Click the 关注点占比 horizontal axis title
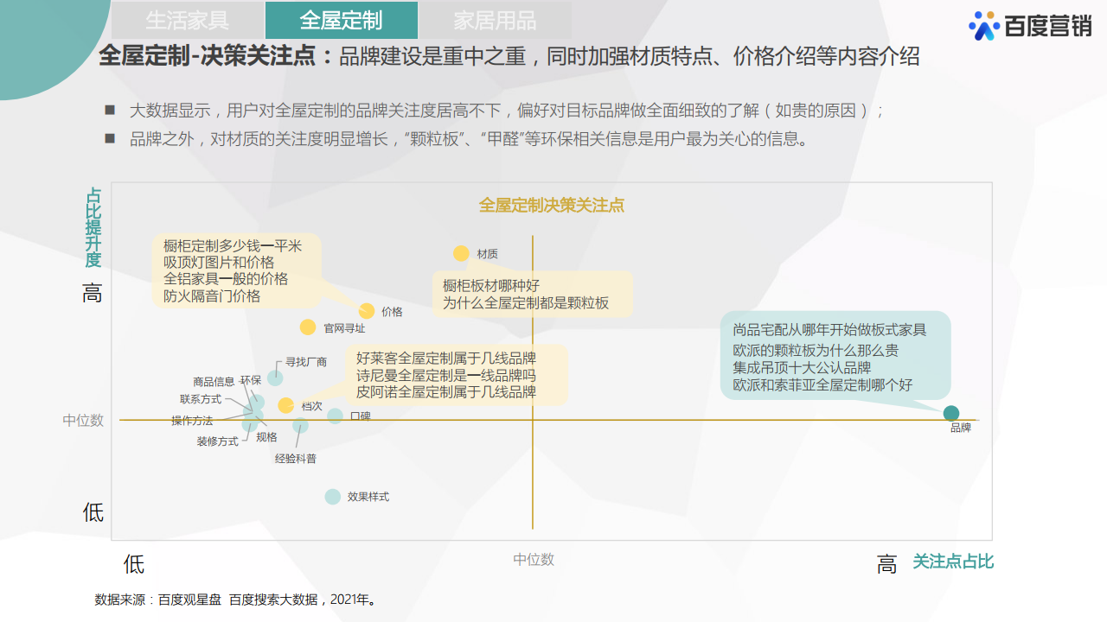Viewport: 1107px width, 622px height. coord(953,562)
